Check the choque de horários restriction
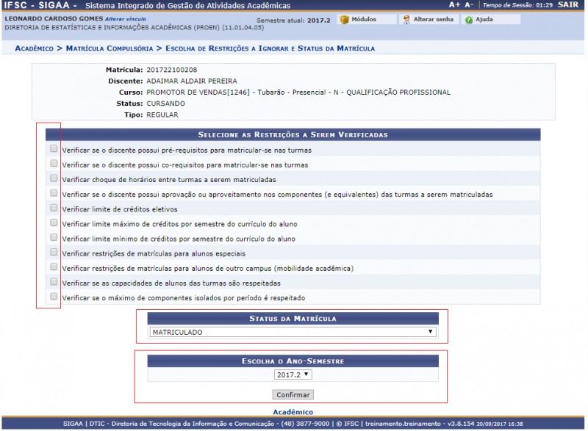This screenshot has width=588, height=431. (x=53, y=178)
